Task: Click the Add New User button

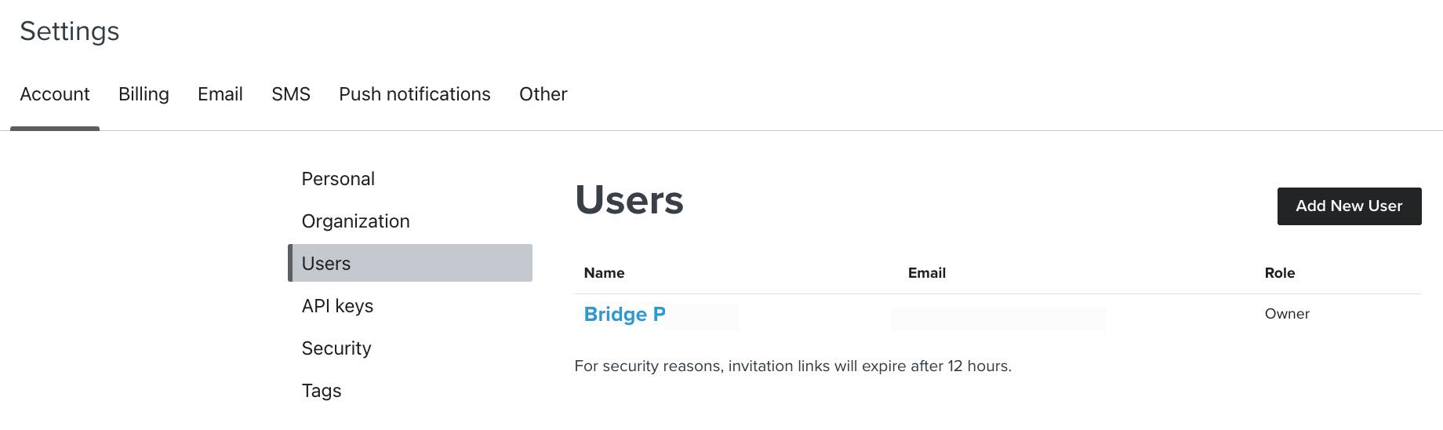Action: pyautogui.click(x=1349, y=206)
